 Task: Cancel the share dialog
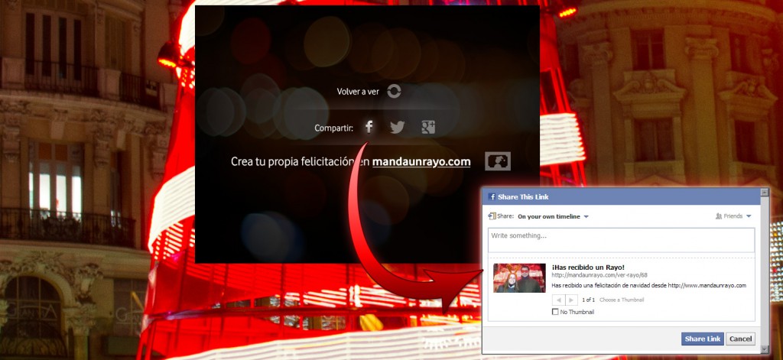tap(740, 339)
